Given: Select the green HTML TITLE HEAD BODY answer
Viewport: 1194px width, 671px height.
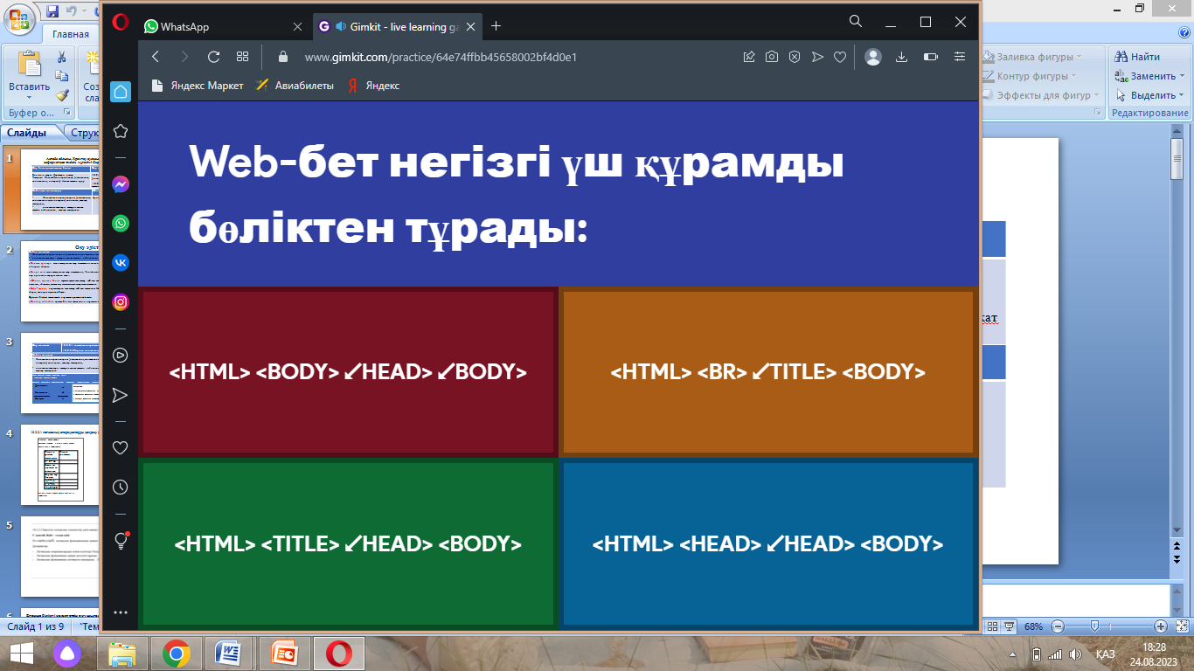Looking at the screenshot, I should pos(348,543).
